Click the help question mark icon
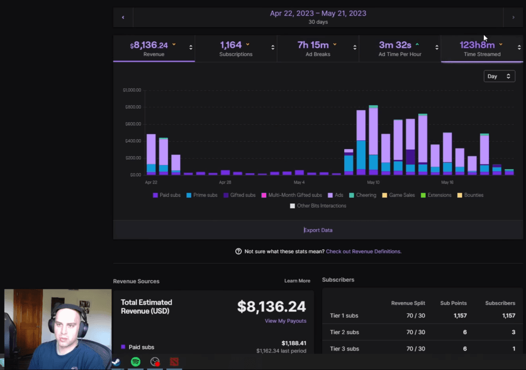 point(238,251)
